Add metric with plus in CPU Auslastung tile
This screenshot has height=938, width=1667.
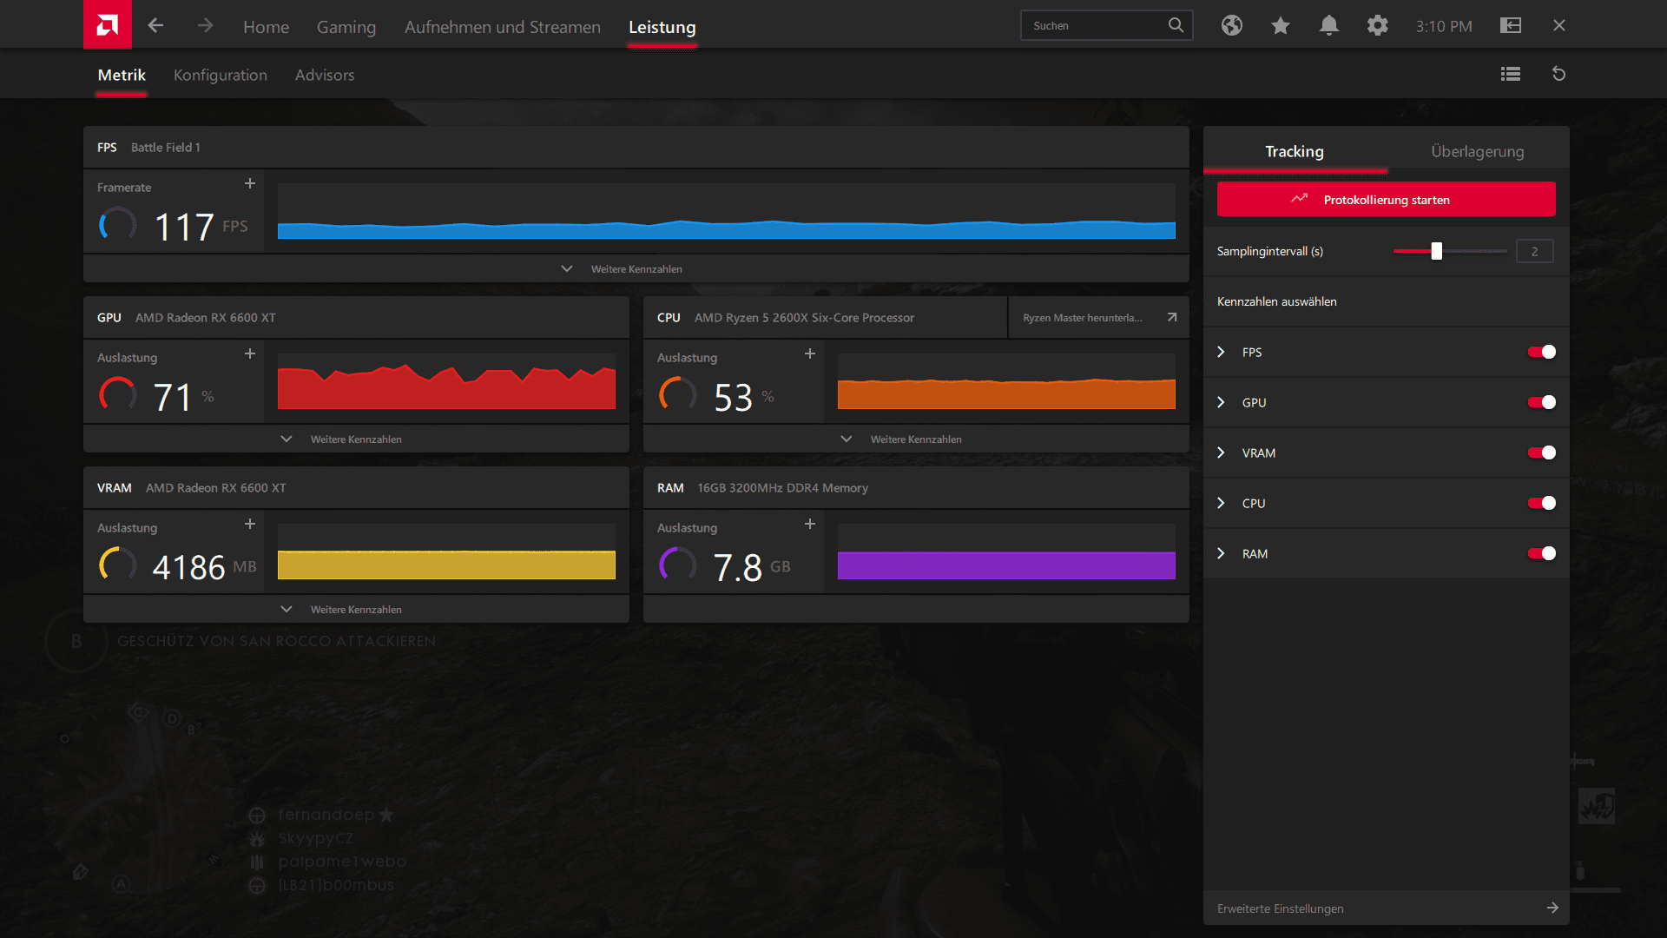[810, 353]
